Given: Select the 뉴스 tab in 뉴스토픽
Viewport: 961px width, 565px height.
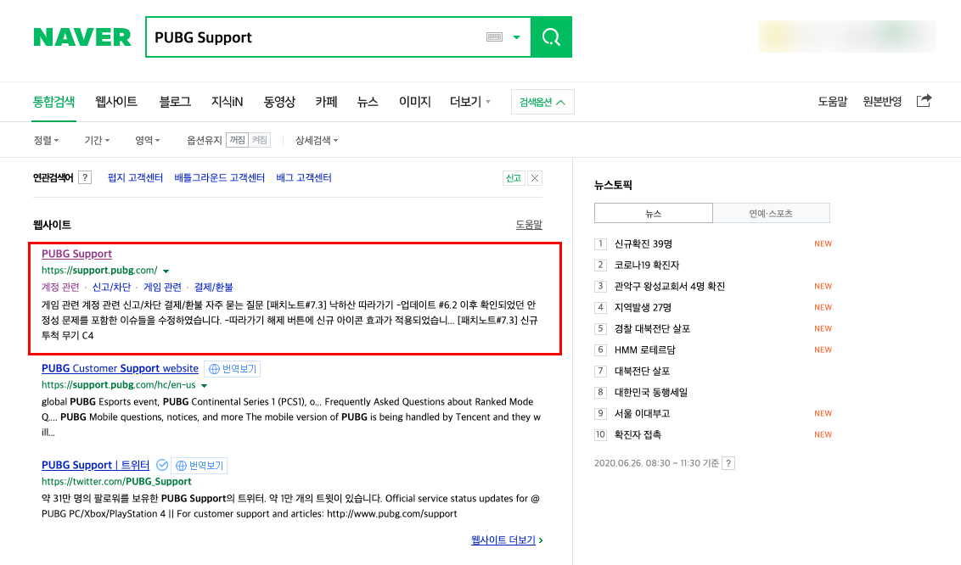Looking at the screenshot, I should tap(654, 213).
